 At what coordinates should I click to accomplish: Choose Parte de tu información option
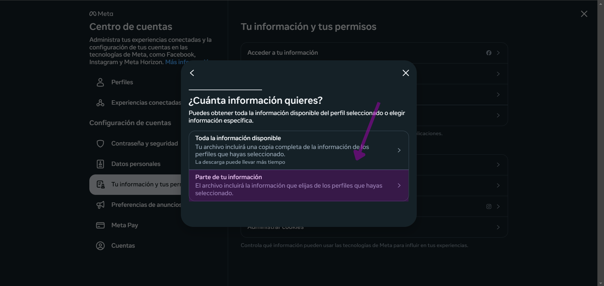coord(299,185)
